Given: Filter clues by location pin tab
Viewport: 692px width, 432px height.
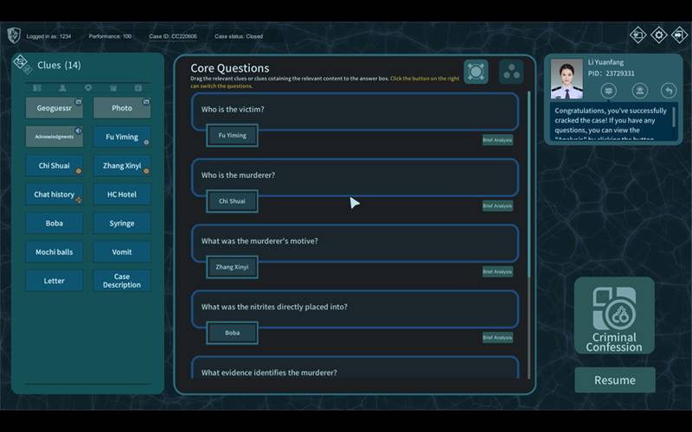Looking at the screenshot, I should pos(87,88).
